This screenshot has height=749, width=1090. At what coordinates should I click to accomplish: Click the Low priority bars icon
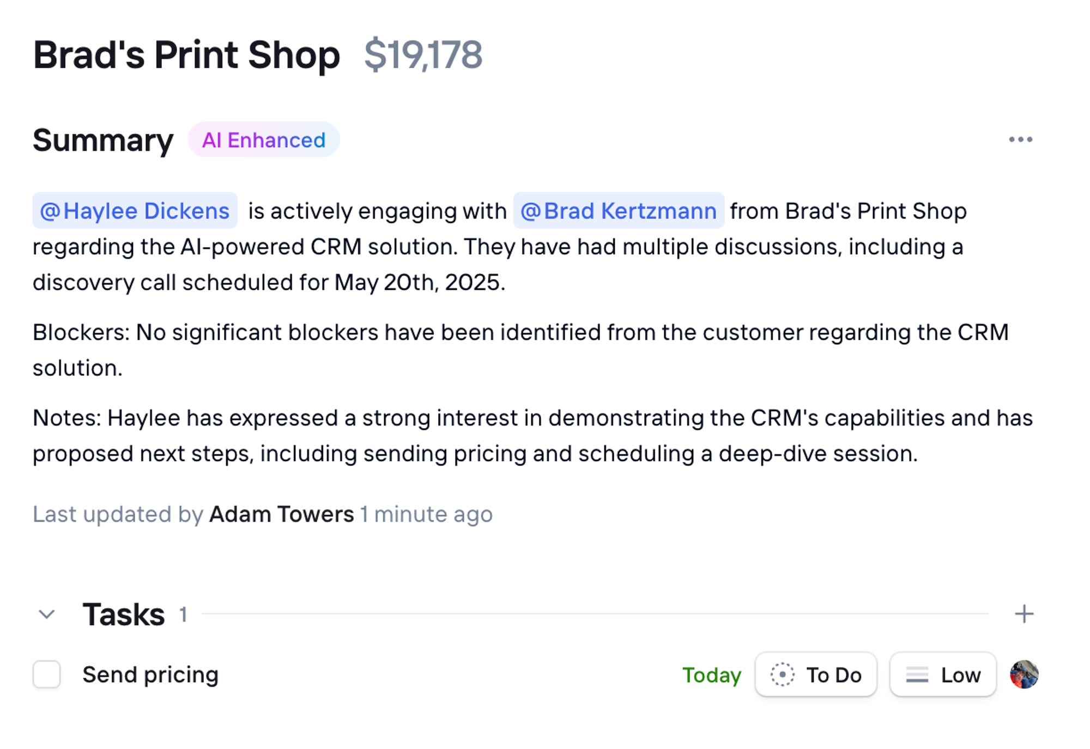click(x=917, y=675)
